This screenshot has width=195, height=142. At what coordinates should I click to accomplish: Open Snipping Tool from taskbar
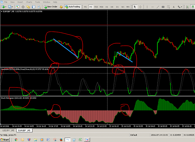click(x=55, y=140)
